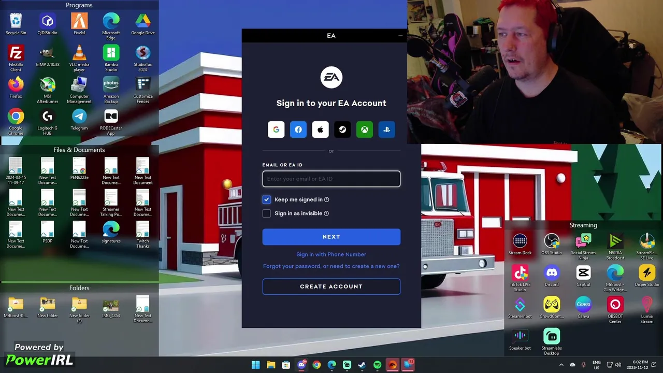
Task: Launch Stream Deck shortcut
Action: click(520, 244)
